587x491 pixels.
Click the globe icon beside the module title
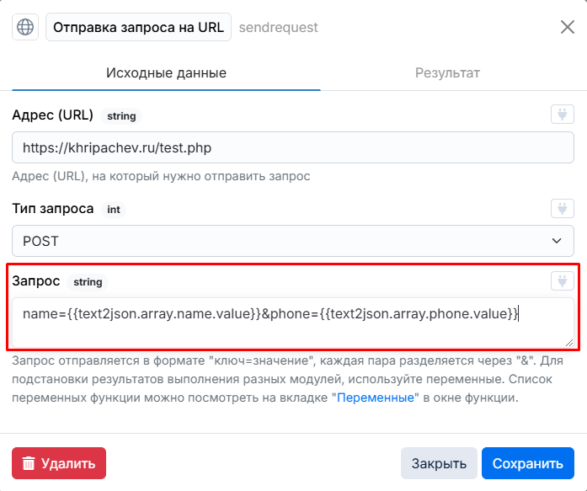tap(25, 27)
